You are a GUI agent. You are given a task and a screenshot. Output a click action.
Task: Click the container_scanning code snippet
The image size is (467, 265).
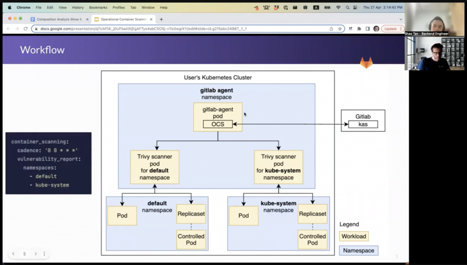click(x=48, y=163)
